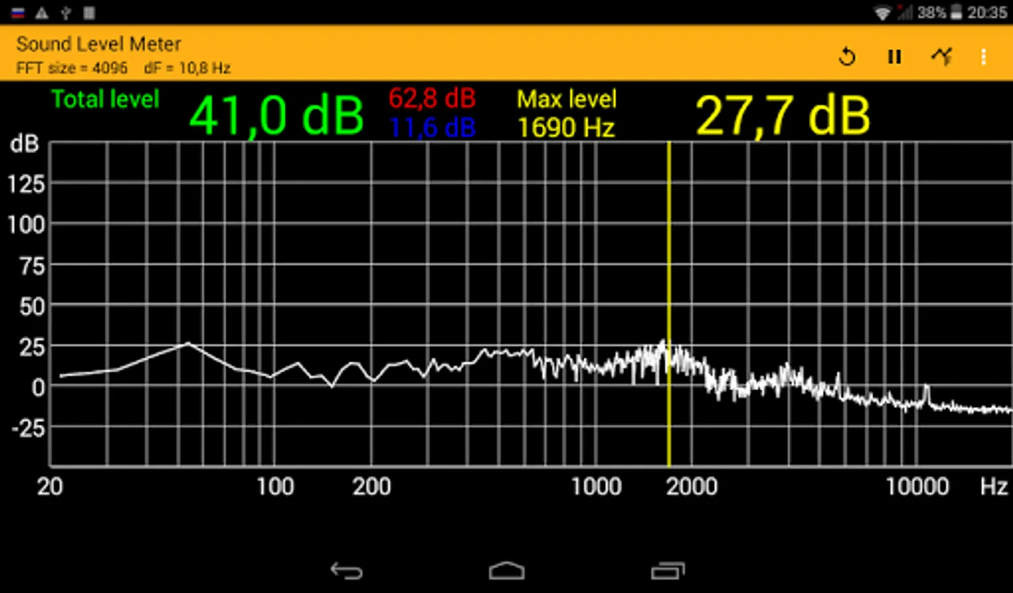Tap the 1690 Hz peak frequency
Image resolution: width=1013 pixels, height=593 pixels.
click(x=566, y=128)
